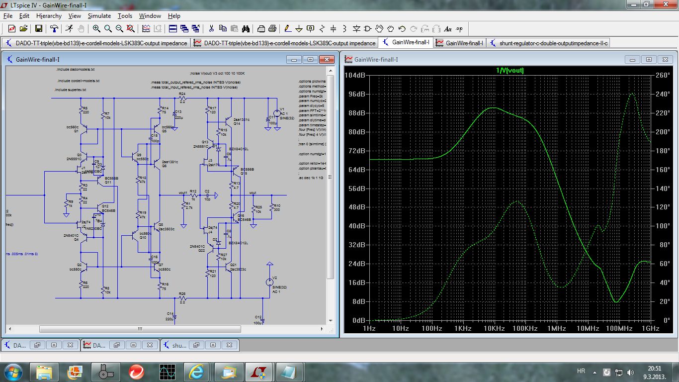679x382 pixels.
Task: Click the .include dadomodels.txt directive
Action: pos(76,70)
